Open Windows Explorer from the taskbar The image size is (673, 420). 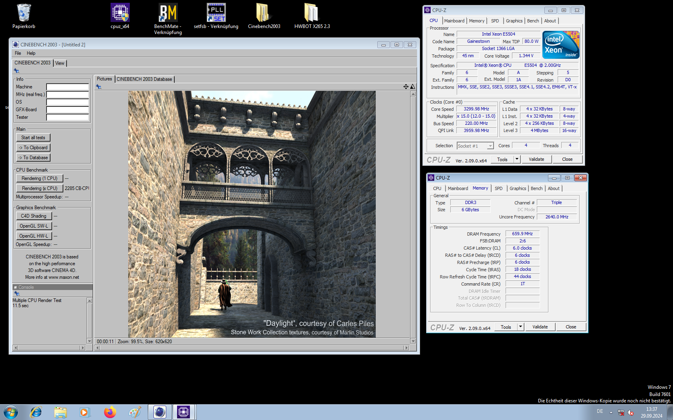tap(60, 412)
